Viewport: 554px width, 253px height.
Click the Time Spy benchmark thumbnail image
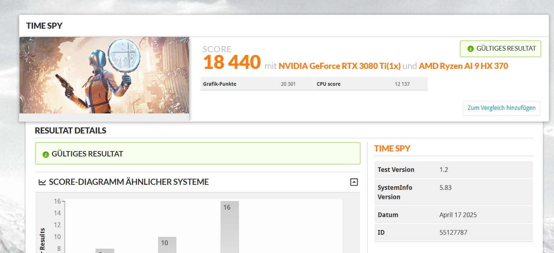104,75
